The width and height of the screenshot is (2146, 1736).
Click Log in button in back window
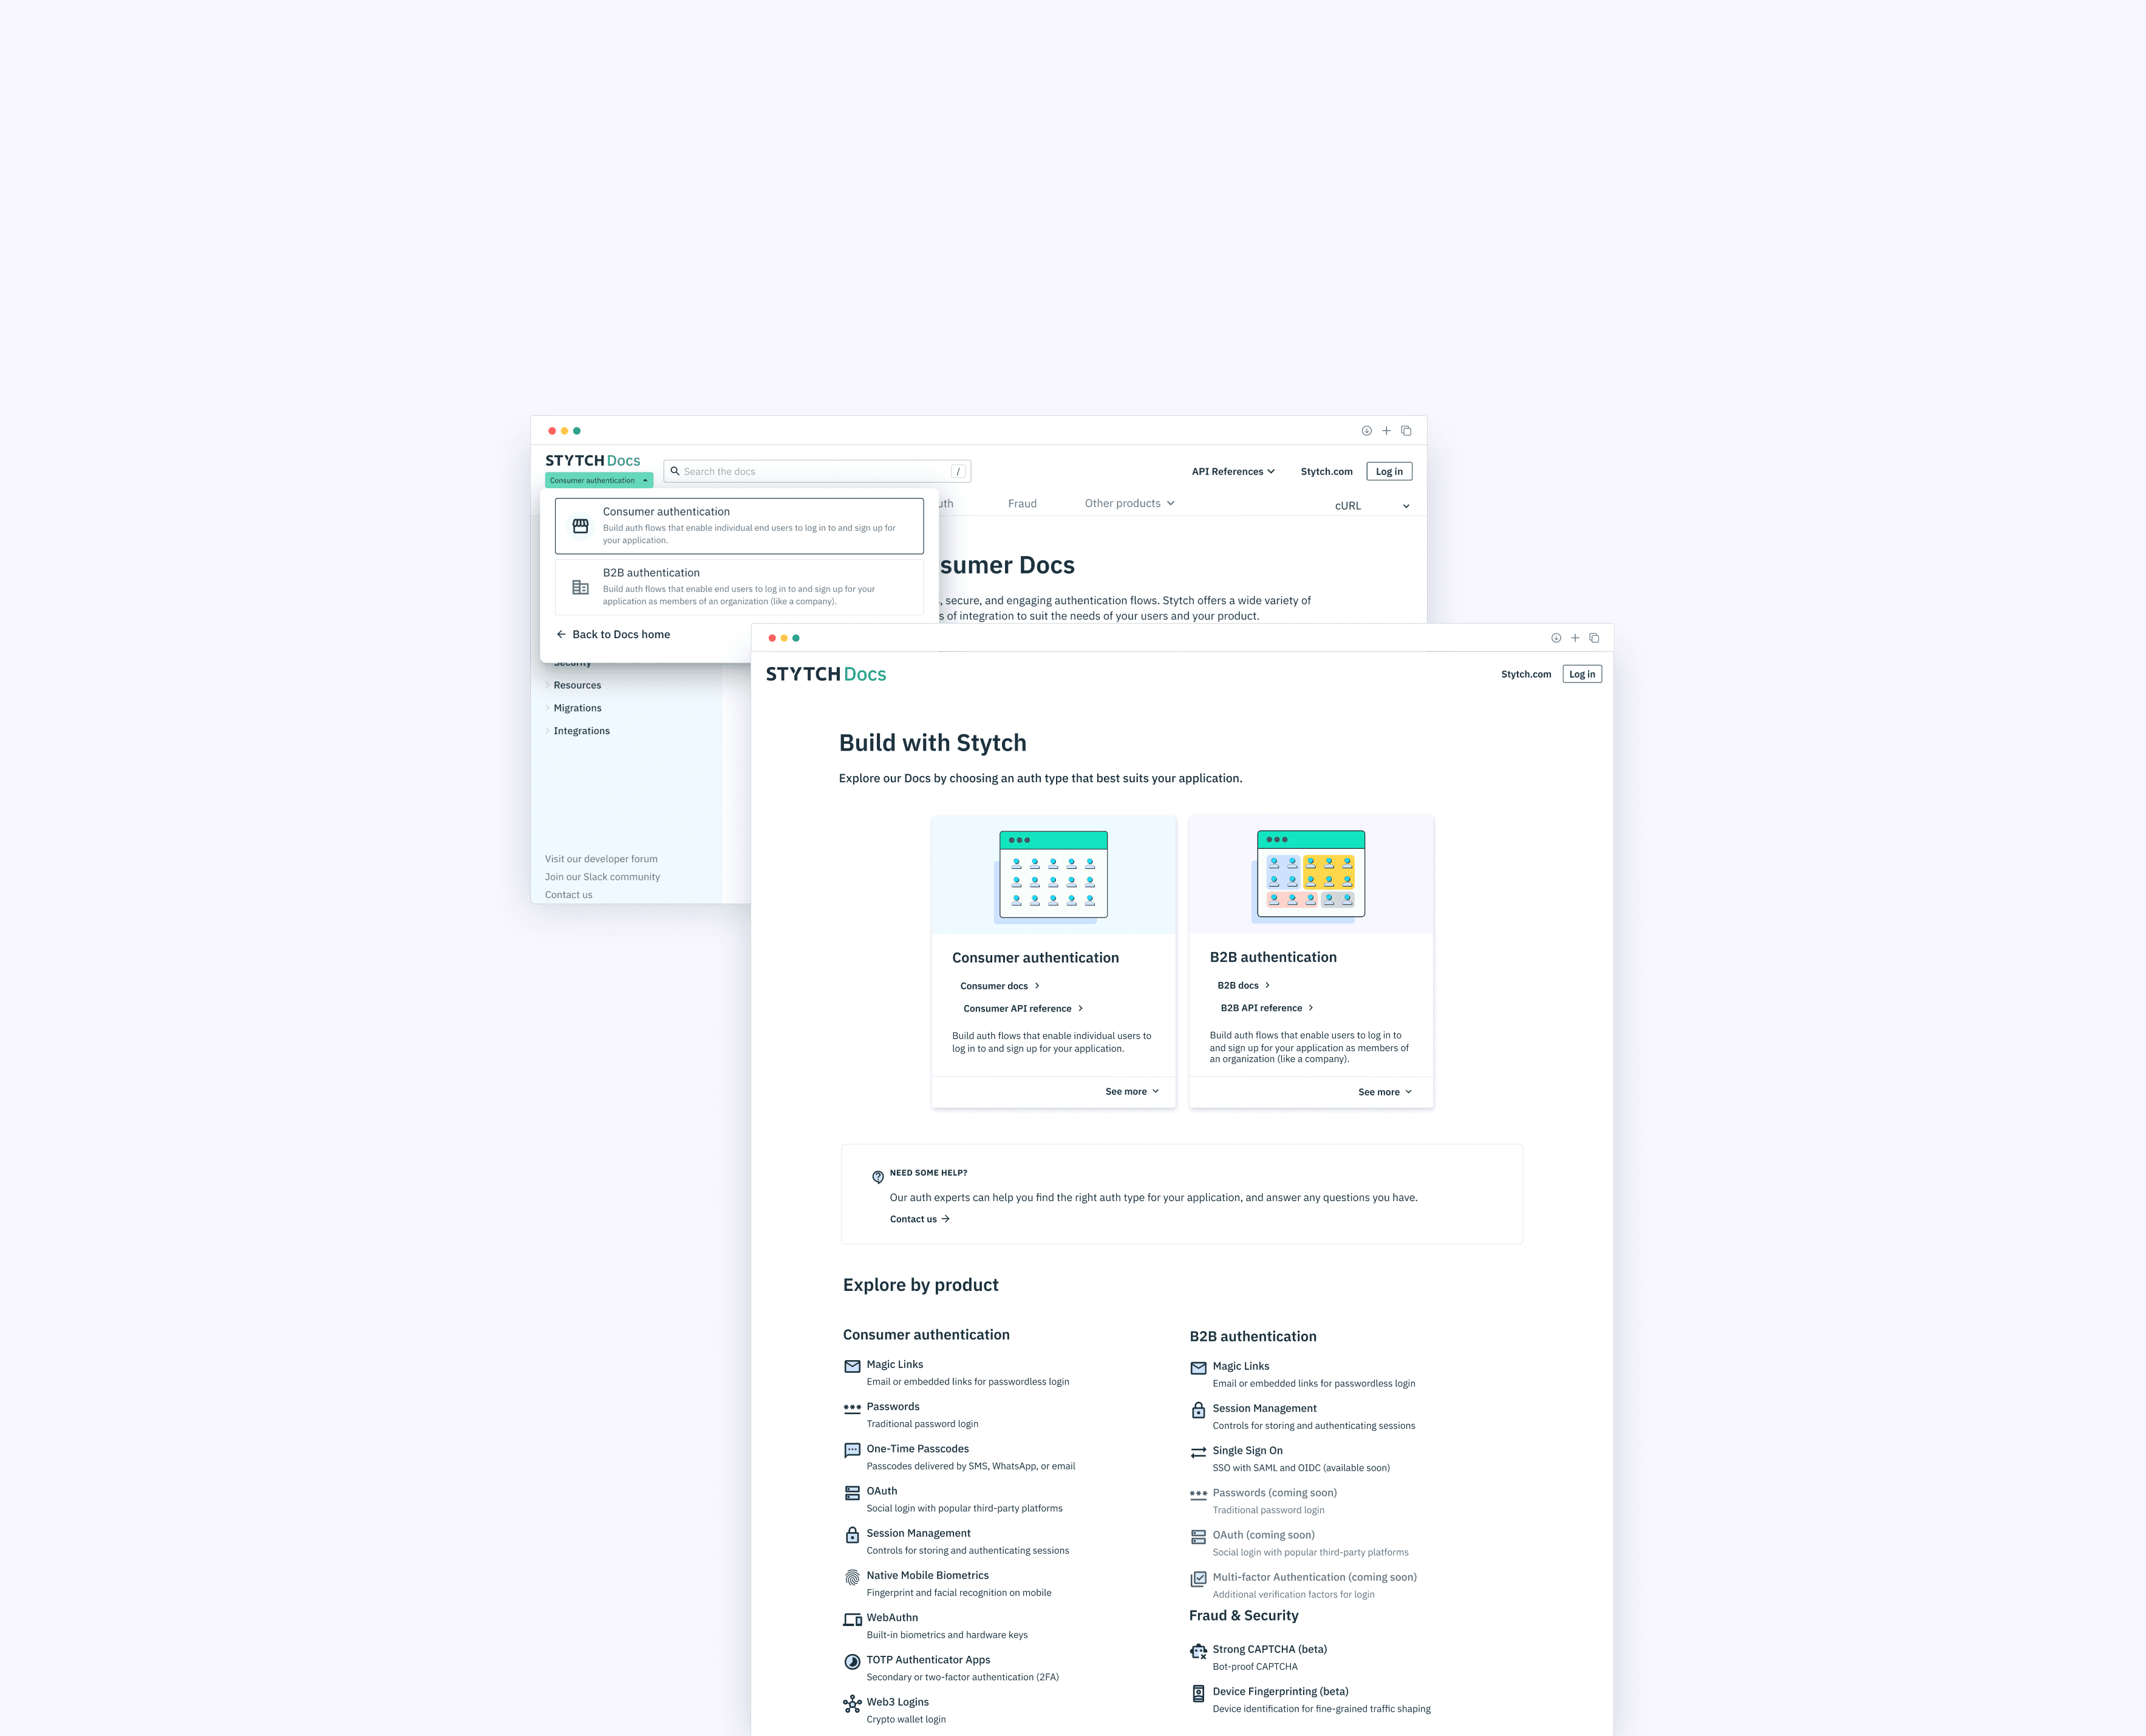[1389, 471]
